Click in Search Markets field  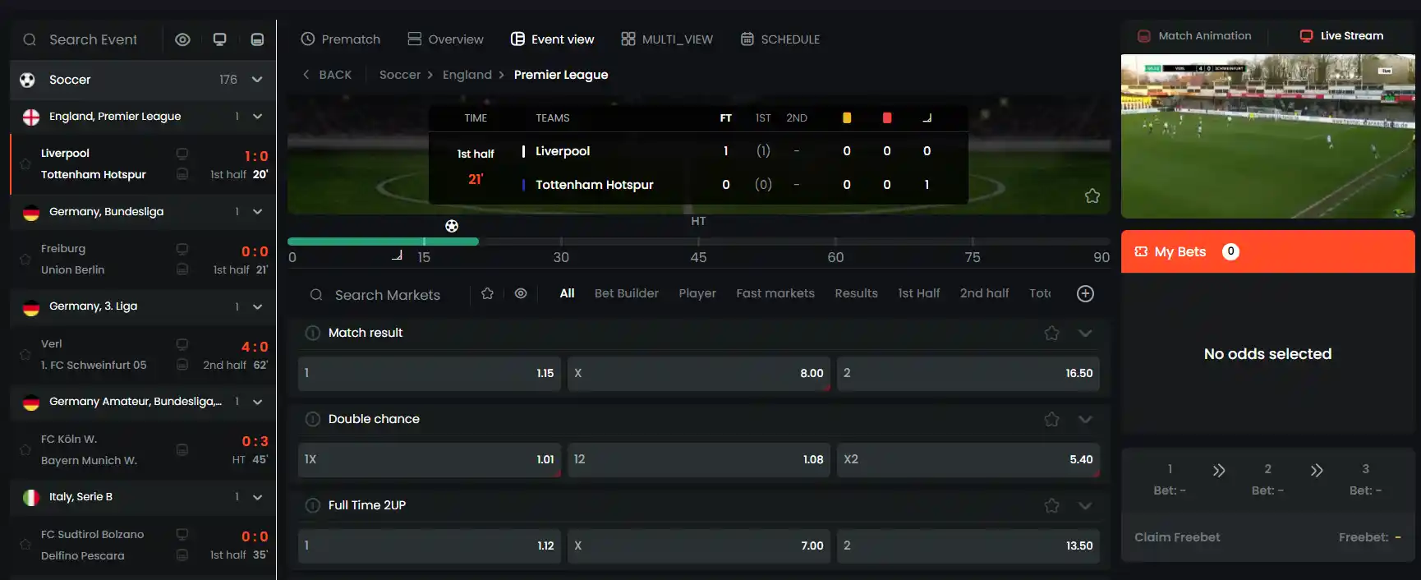(x=387, y=295)
